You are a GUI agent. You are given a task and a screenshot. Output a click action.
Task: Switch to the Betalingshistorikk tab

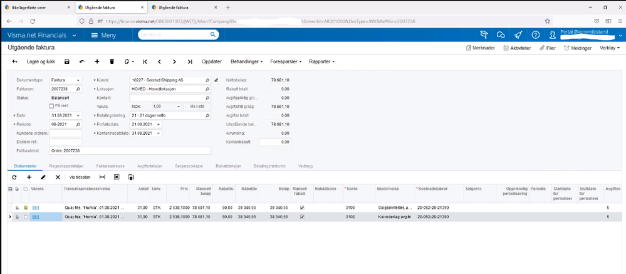click(269, 166)
